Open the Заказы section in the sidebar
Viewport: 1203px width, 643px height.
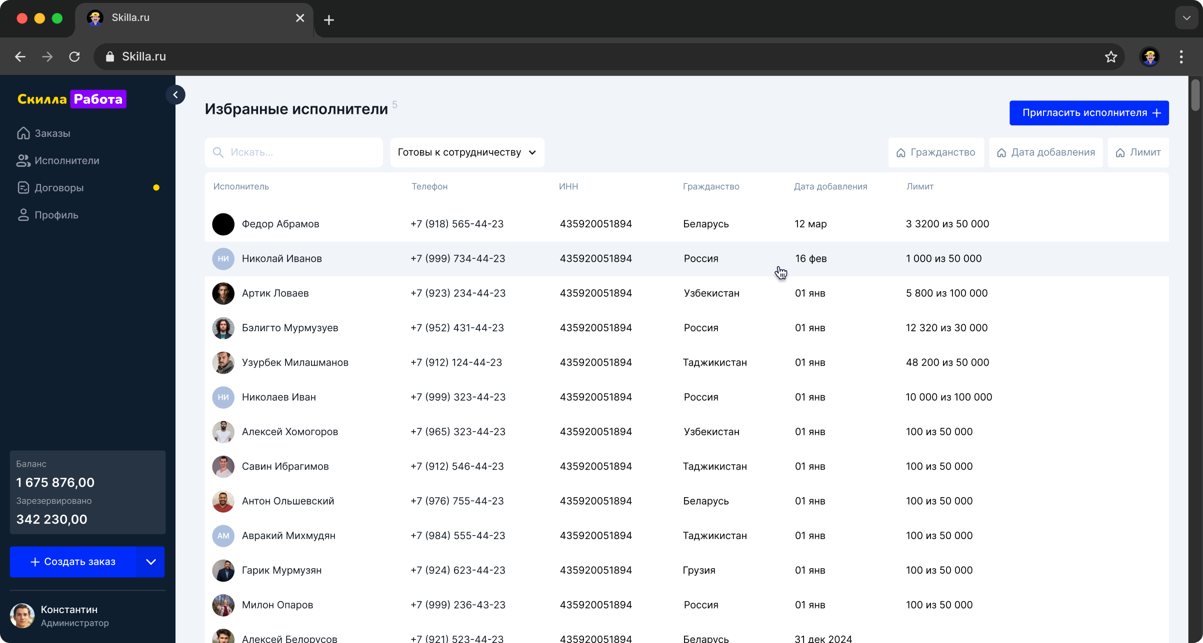coord(52,133)
